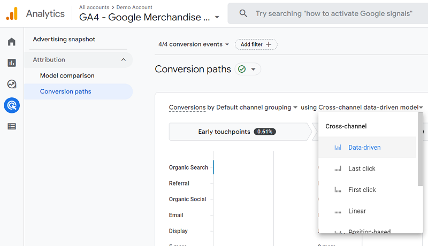
Task: Click the Early touchpoints segment
Action: click(x=240, y=132)
